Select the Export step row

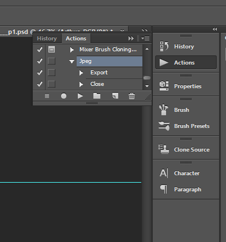pyautogui.click(x=114, y=73)
